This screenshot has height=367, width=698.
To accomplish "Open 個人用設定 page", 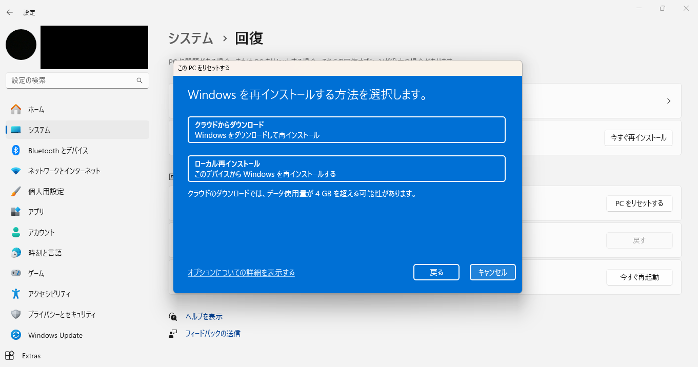I will coord(77,191).
